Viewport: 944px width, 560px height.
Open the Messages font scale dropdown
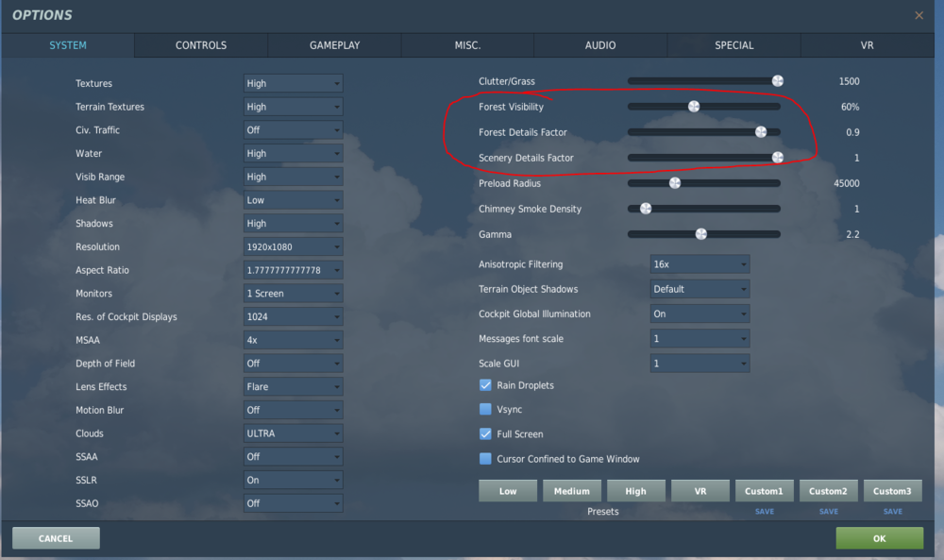point(700,338)
